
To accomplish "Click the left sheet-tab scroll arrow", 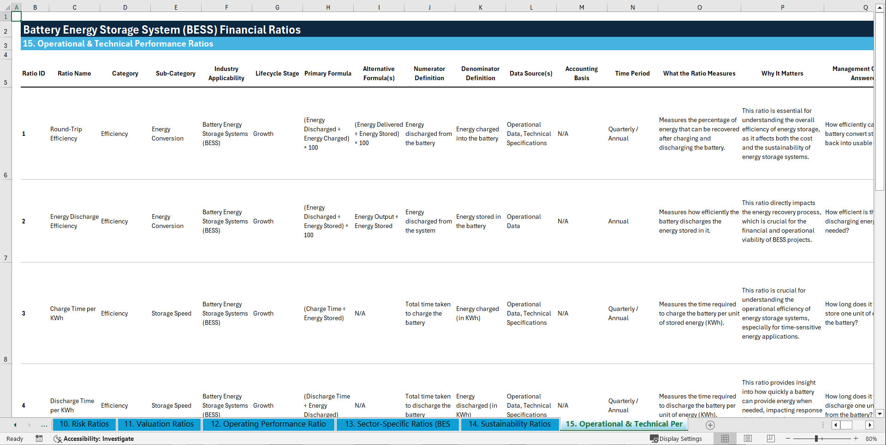I will [15, 425].
